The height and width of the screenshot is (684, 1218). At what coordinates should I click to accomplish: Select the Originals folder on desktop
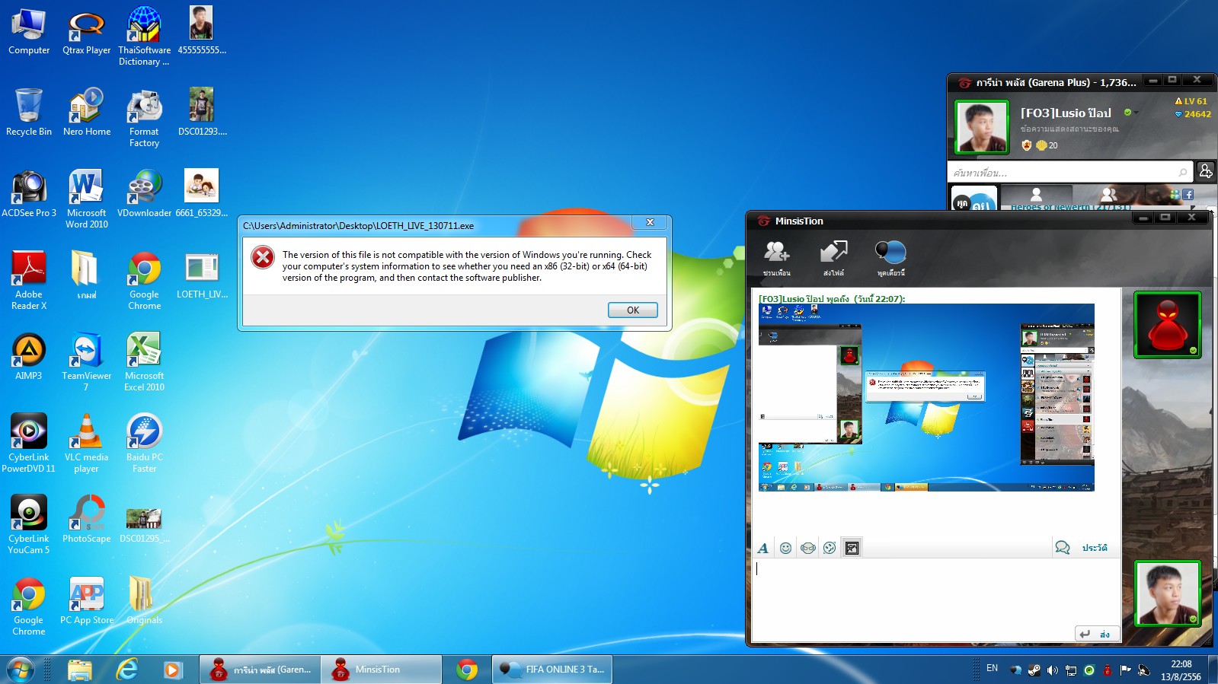click(x=145, y=601)
